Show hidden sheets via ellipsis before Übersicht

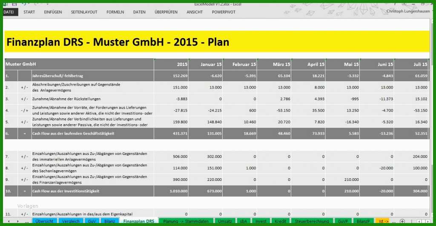pos(27,222)
